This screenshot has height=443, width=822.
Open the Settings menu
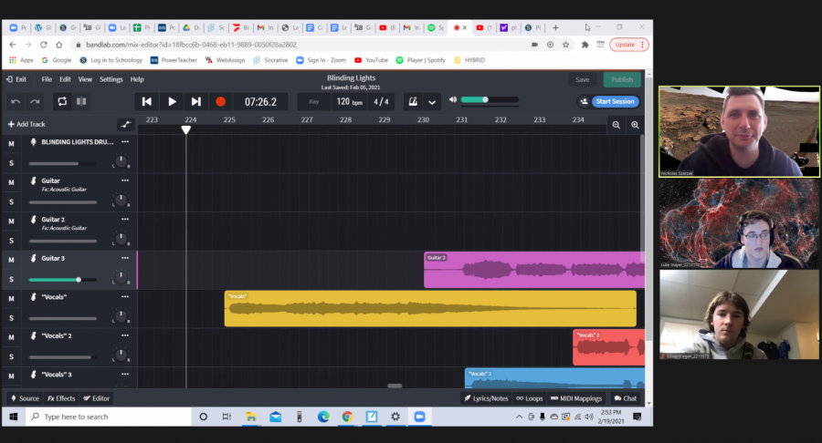click(x=111, y=79)
